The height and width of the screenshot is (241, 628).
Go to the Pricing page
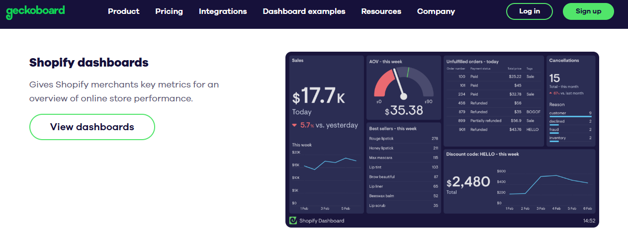(x=169, y=11)
